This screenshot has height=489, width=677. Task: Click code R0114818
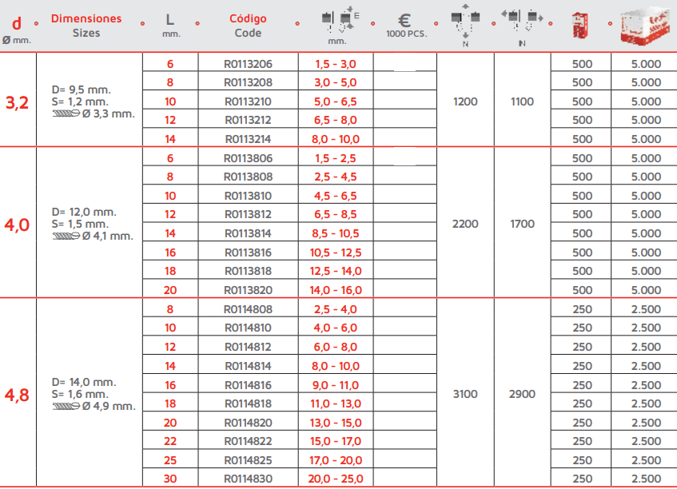pyautogui.click(x=248, y=404)
